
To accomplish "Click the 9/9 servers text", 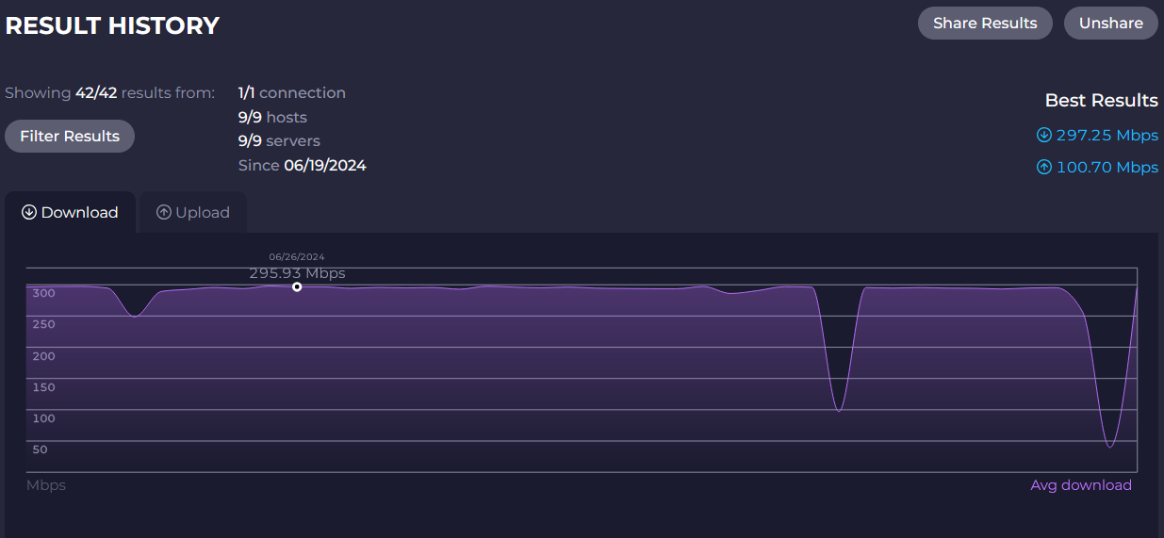I will point(279,140).
